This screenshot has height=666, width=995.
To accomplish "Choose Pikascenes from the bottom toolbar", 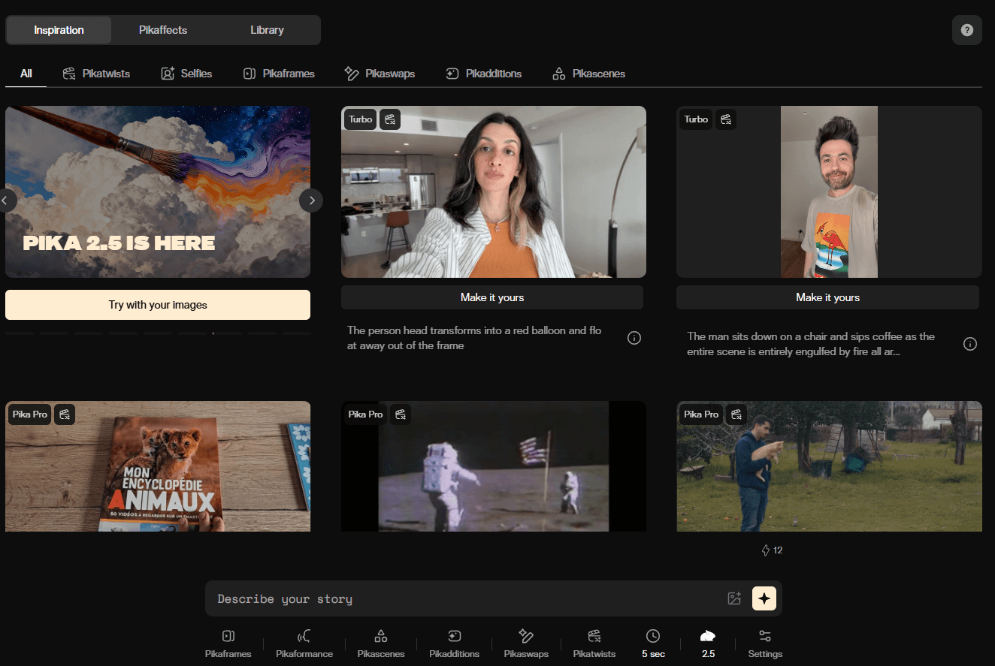I will point(381,643).
